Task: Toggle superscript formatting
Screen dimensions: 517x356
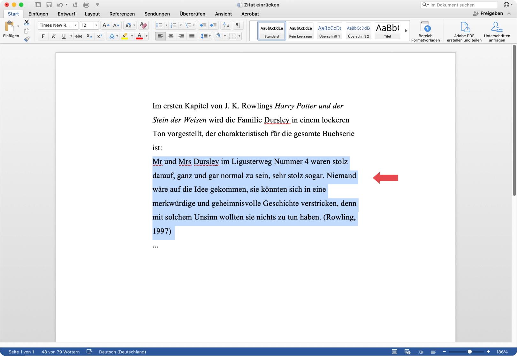Action: (x=100, y=36)
